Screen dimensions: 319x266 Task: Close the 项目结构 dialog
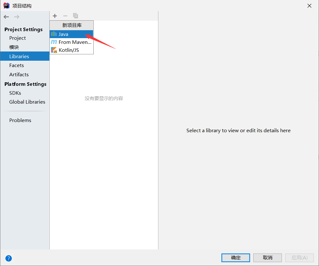coord(309,6)
